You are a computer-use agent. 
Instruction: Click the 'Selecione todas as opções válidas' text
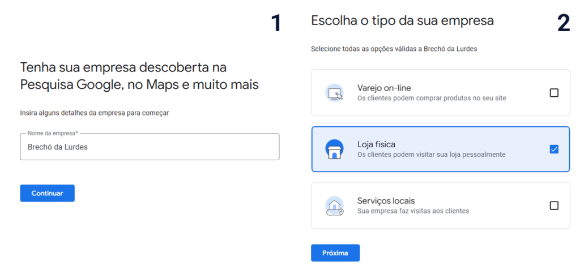[x=394, y=49]
